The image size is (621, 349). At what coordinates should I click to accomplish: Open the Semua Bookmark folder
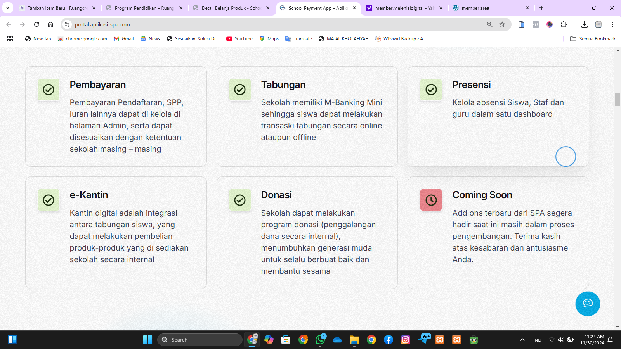tap(593, 39)
